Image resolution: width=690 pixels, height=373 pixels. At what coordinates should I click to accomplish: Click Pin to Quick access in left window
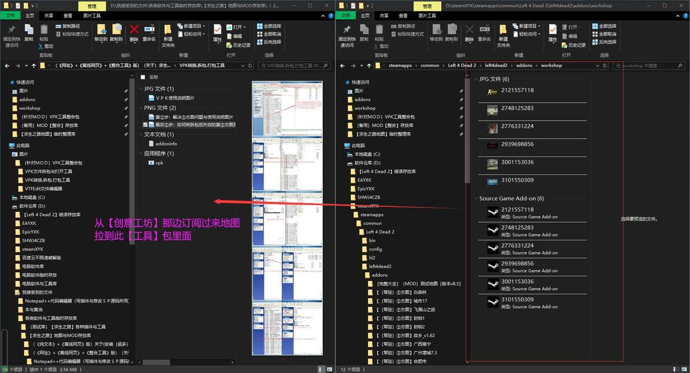click(12, 35)
